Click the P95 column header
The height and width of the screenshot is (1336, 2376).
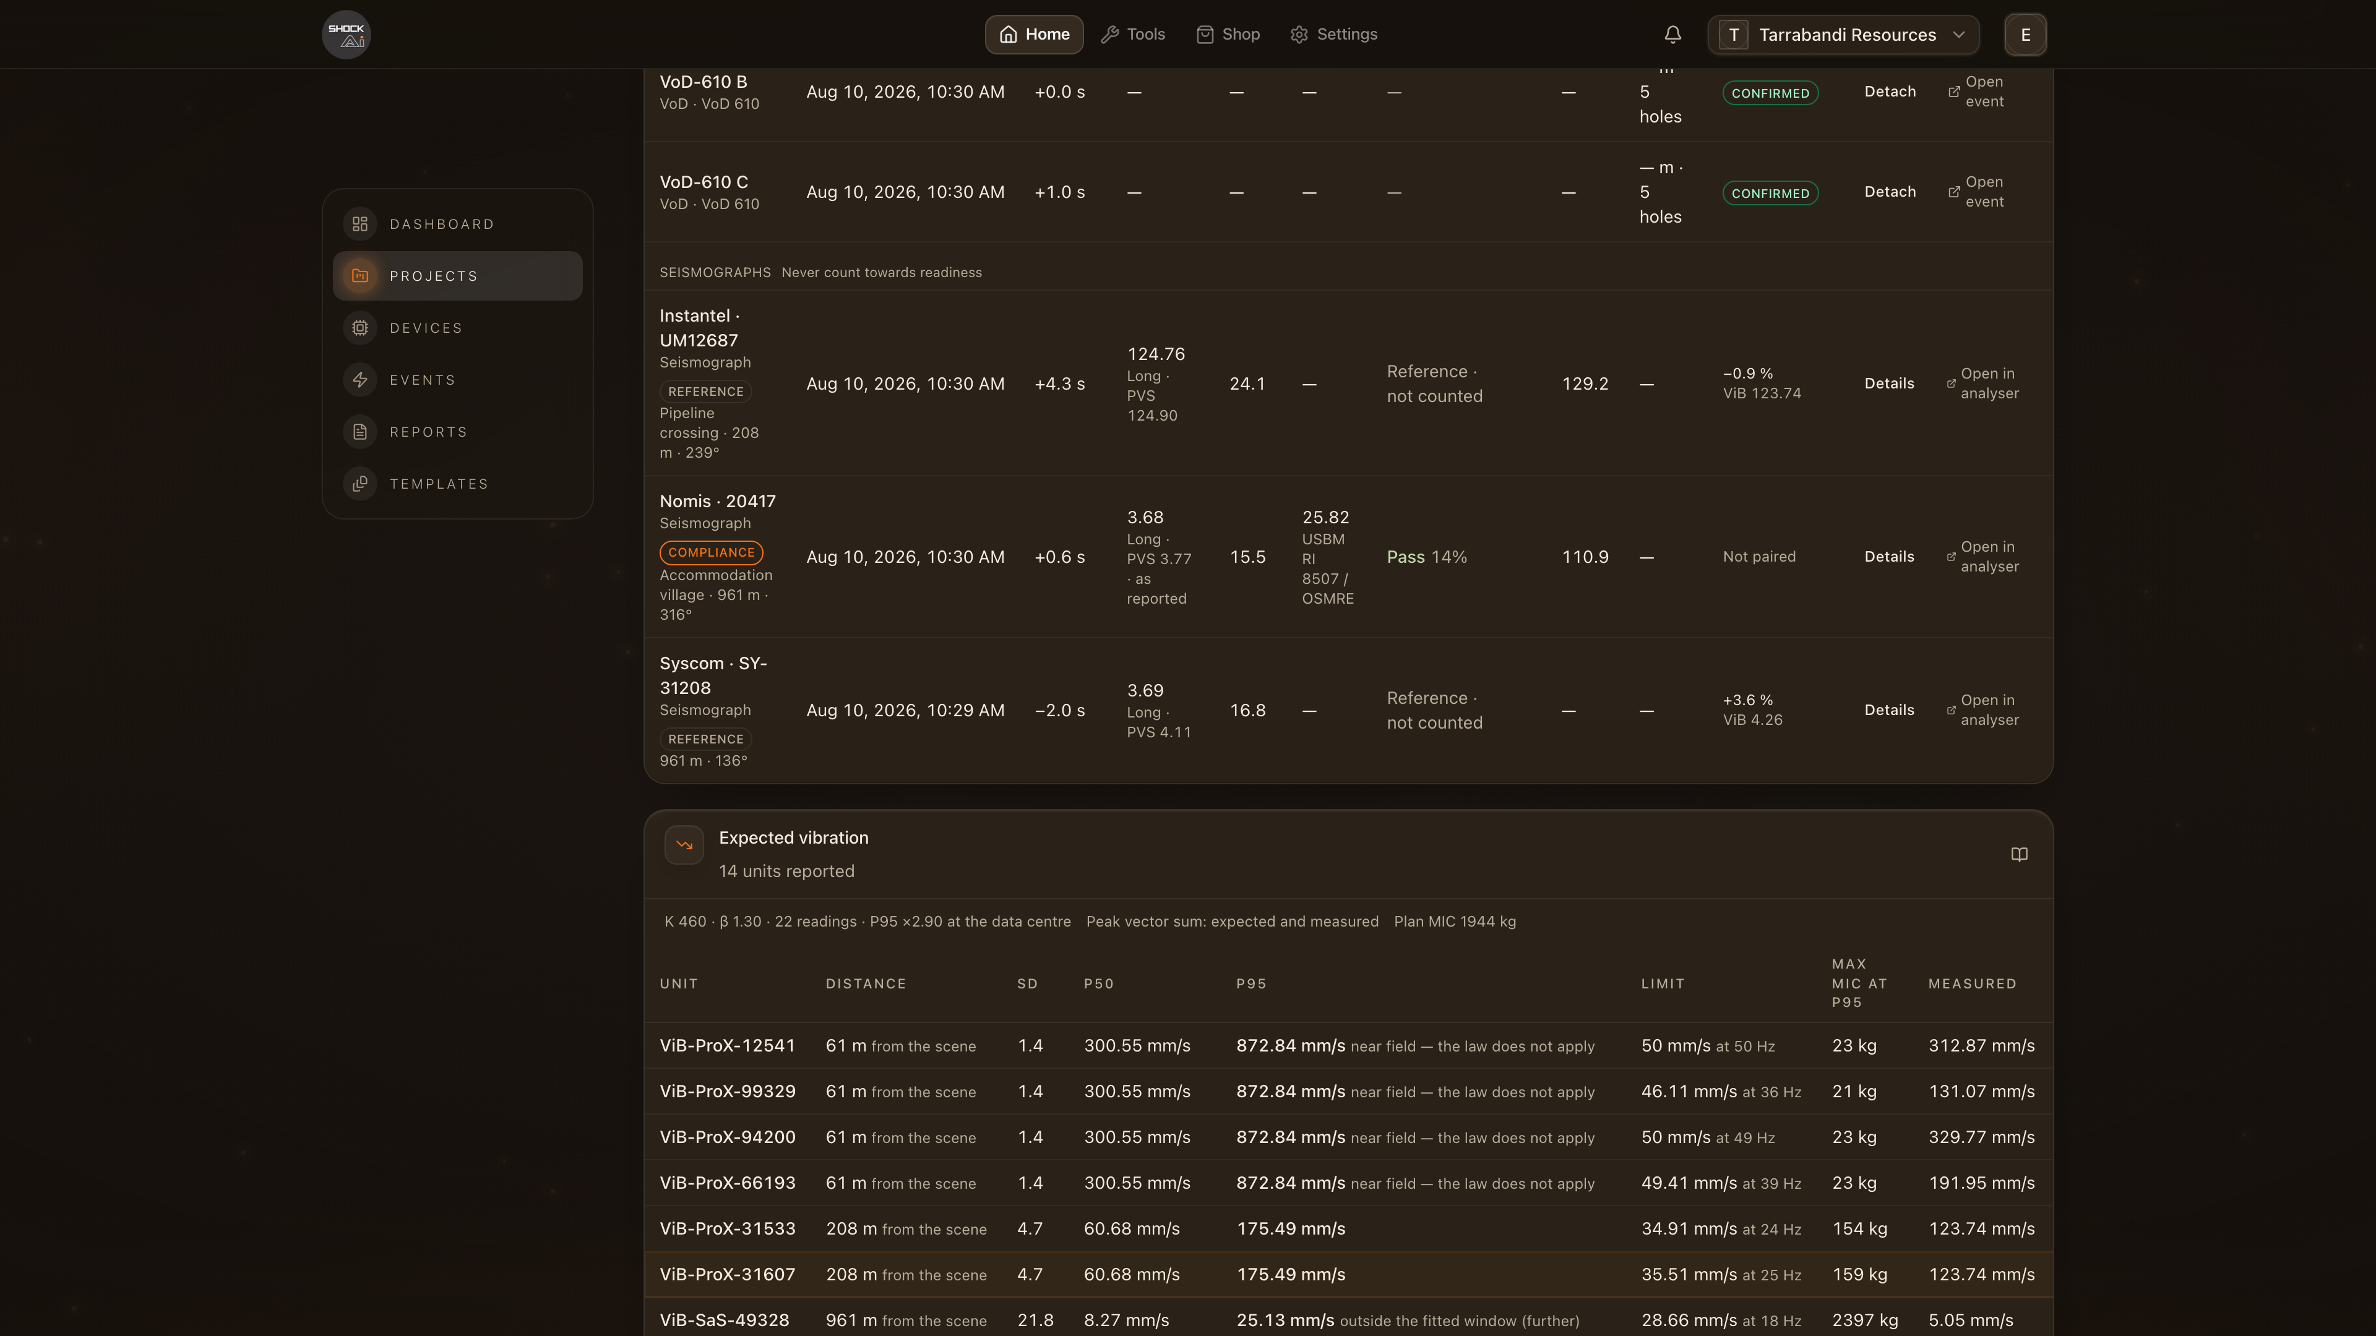[1250, 984]
